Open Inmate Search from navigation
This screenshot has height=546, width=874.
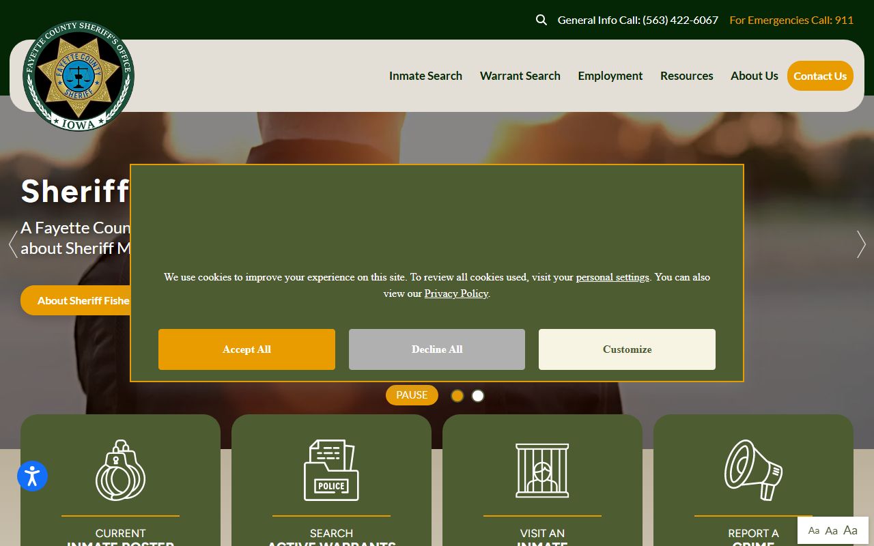click(x=425, y=76)
